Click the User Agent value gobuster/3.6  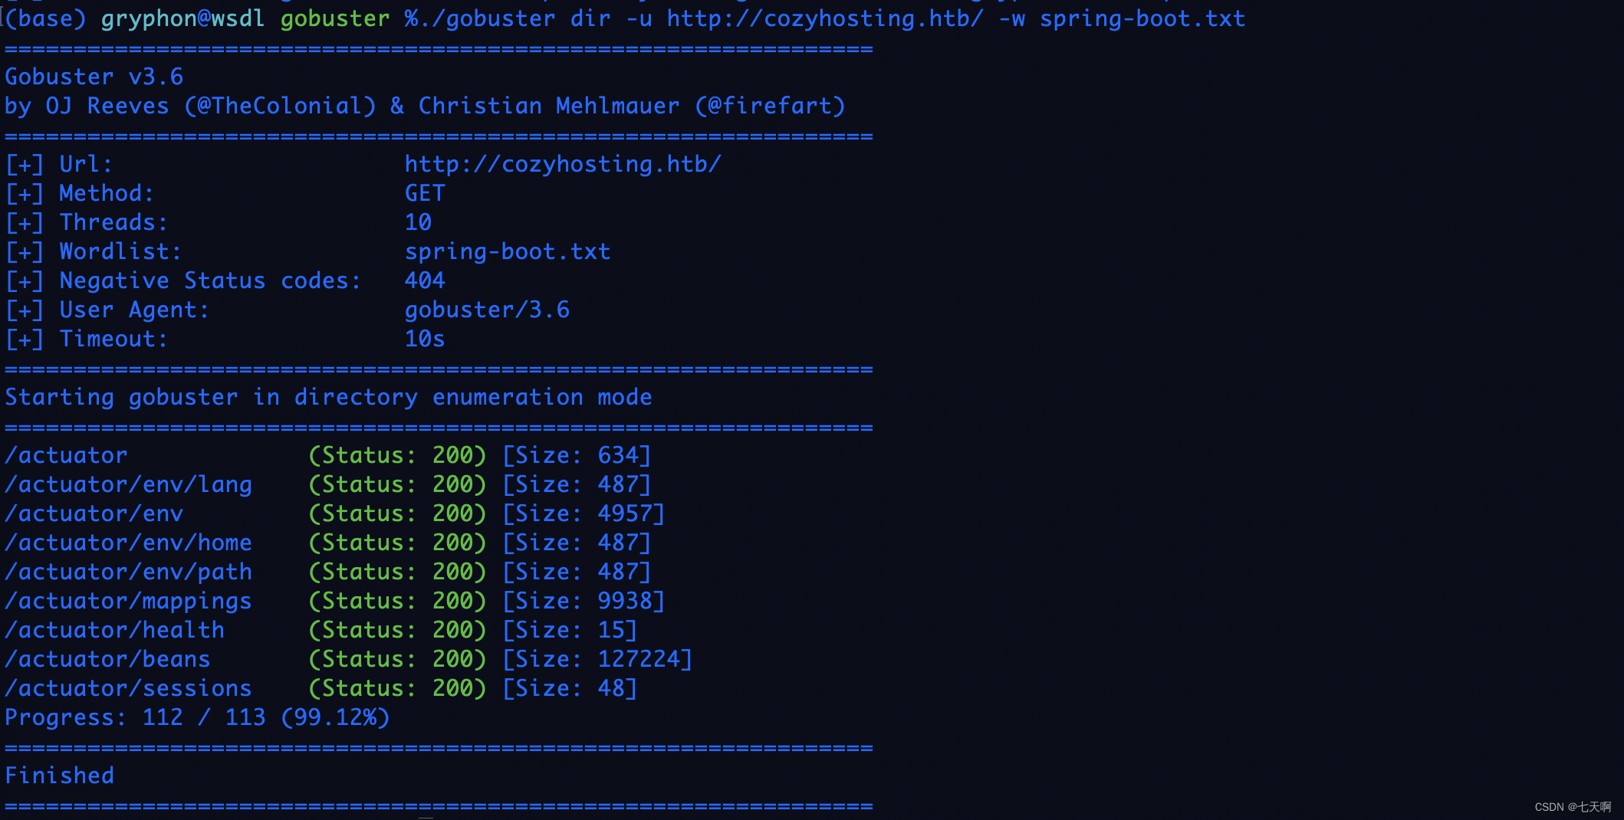point(487,310)
